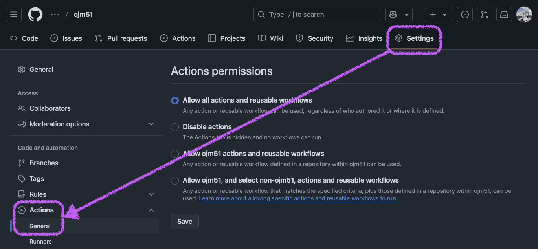Expand Moderation options chevron

[x=151, y=124]
